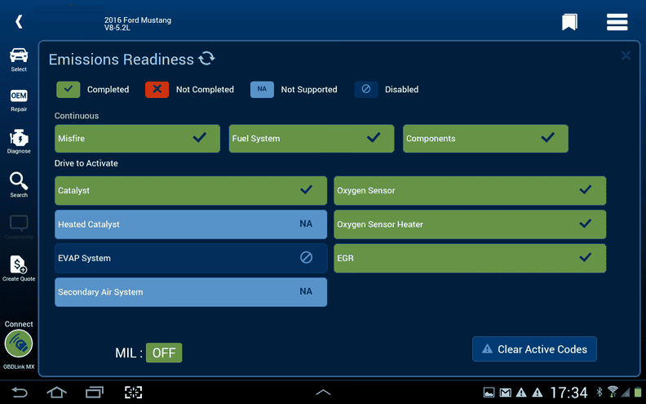Select the Components monitor tile
This screenshot has height=404, width=646.
click(486, 139)
